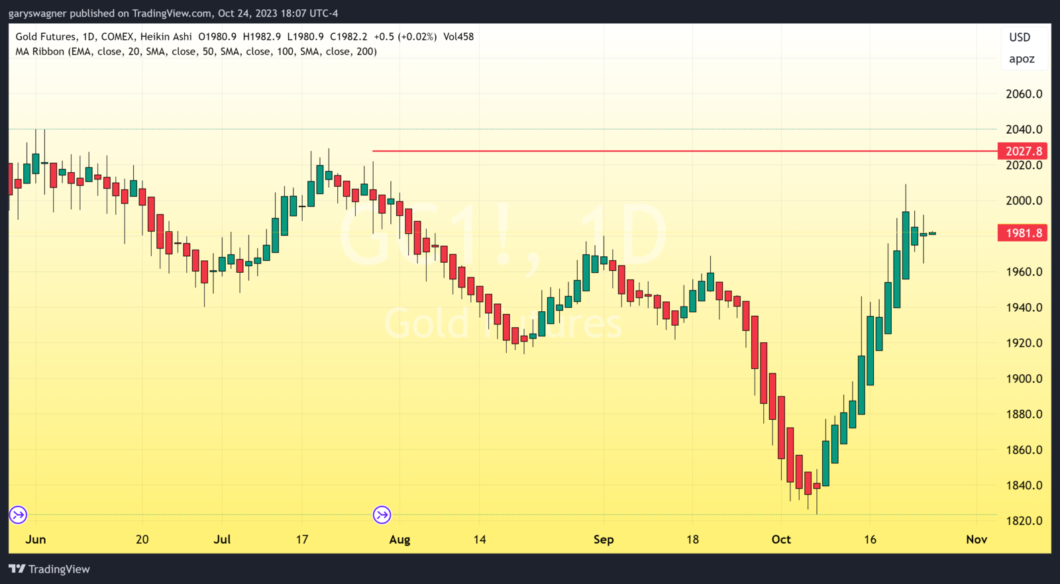Click the purple arrow icon near Aug
Viewport: 1060px width, 584px height.
(x=382, y=514)
